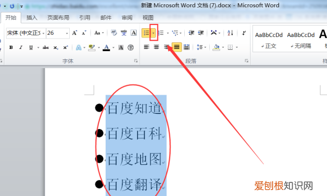Open the highlight color dropdown arrow
Viewport: 327px width, 196px height.
(x=99, y=47)
